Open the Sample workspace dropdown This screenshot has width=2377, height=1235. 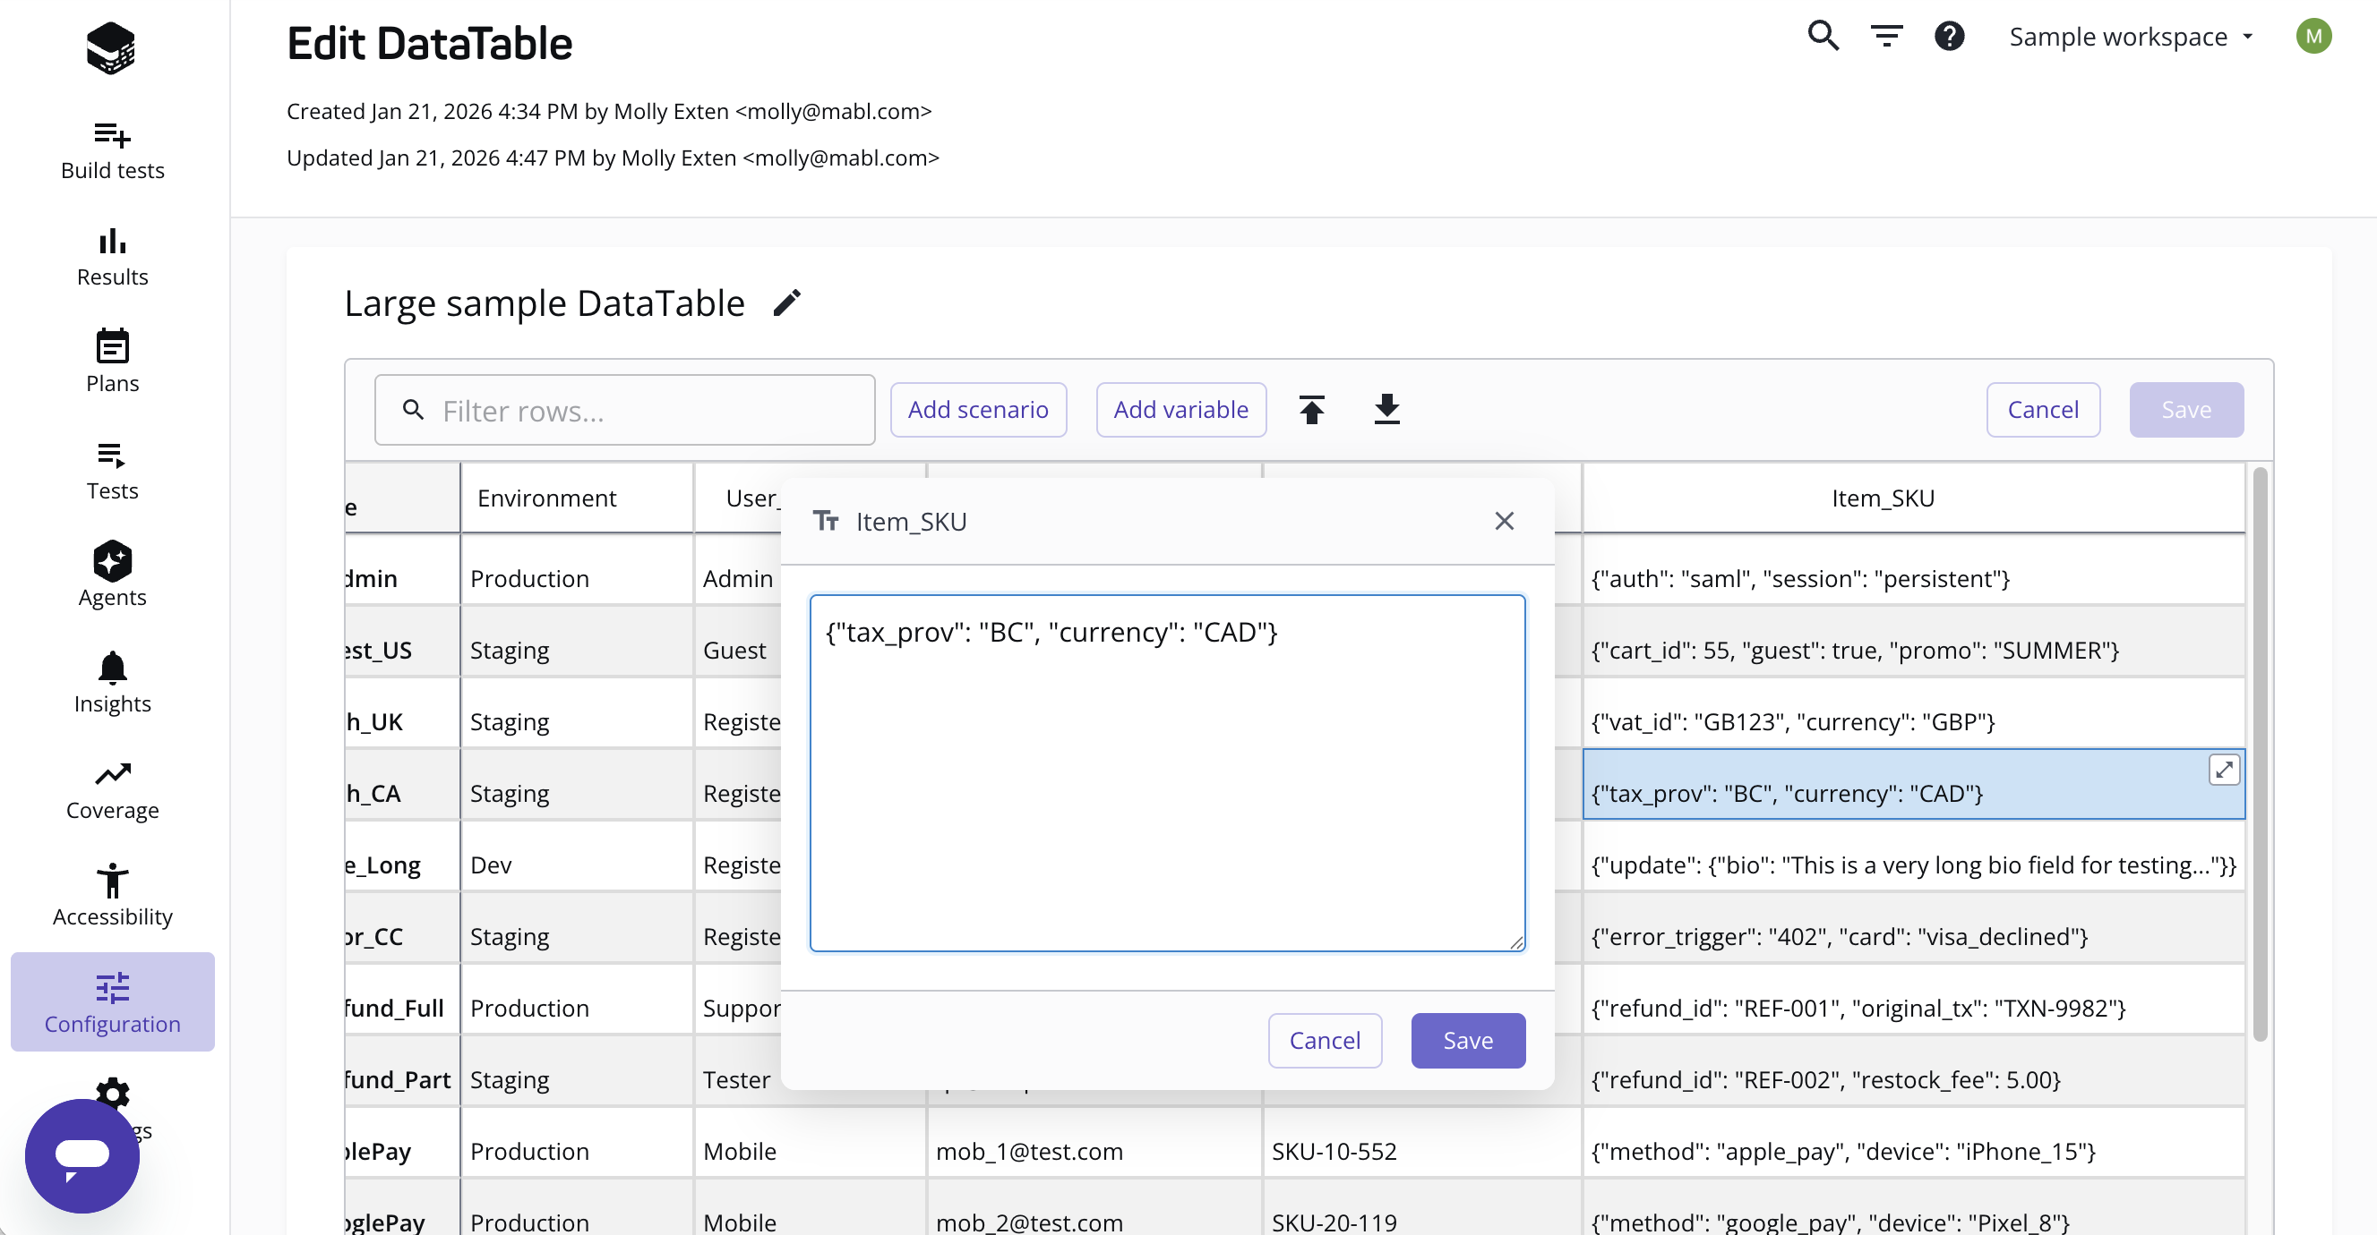click(2131, 37)
